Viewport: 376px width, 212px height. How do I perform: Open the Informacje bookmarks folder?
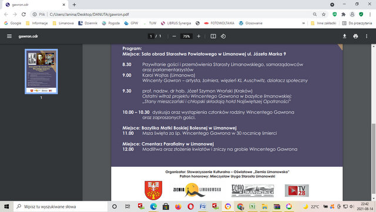36,23
